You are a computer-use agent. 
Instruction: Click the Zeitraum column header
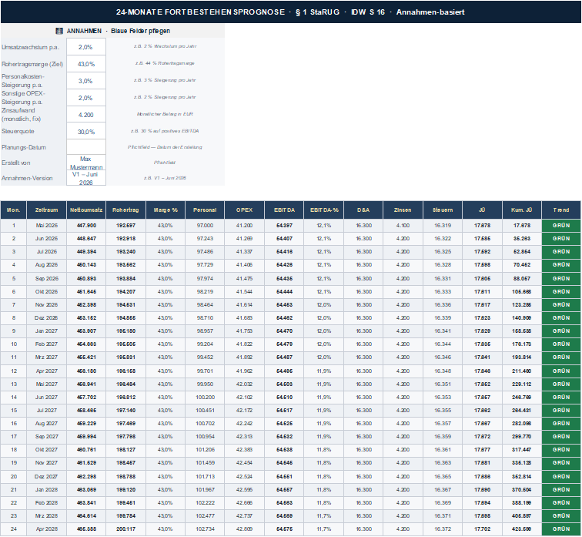[x=46, y=210]
